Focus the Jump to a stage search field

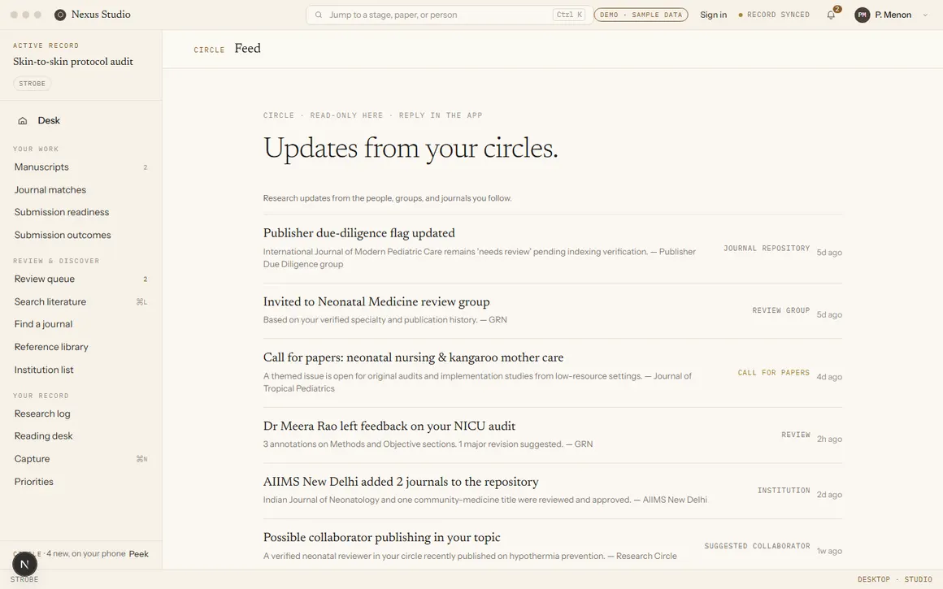[450, 15]
